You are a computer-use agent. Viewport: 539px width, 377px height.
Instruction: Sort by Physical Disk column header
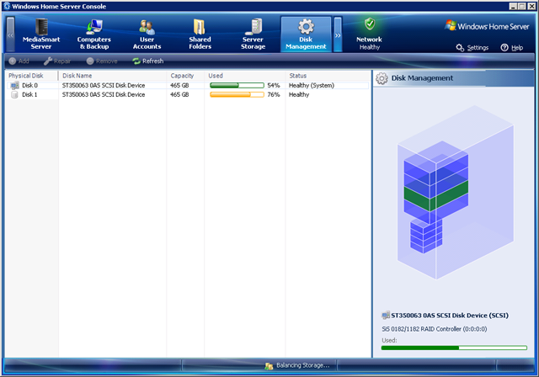(x=32, y=76)
